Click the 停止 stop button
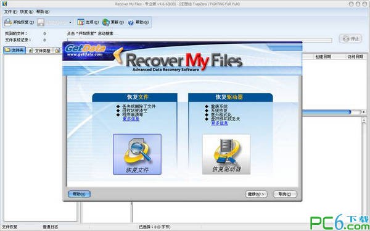The image size is (370, 231). pyautogui.click(x=350, y=38)
